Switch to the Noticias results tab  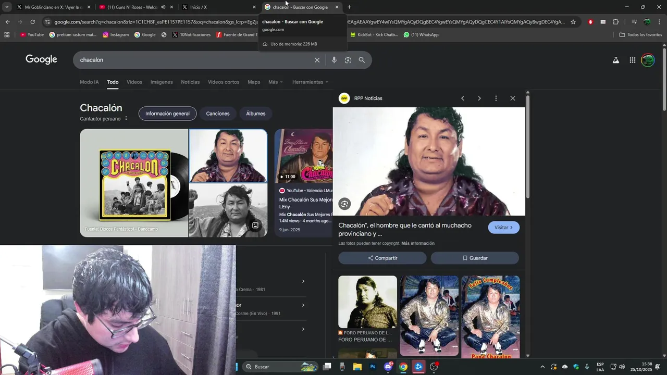[x=190, y=82]
